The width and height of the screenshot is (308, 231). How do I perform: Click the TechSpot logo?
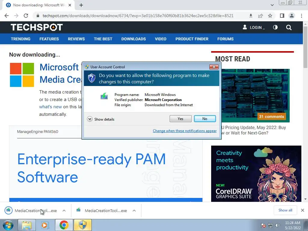tap(37, 27)
